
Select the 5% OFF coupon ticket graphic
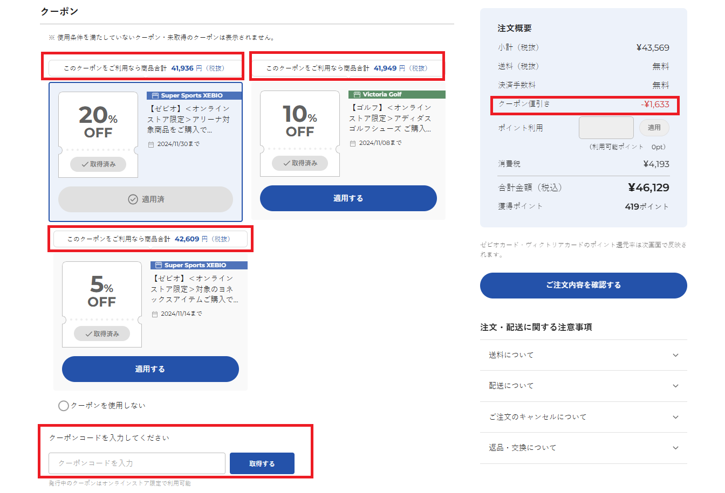(x=102, y=304)
